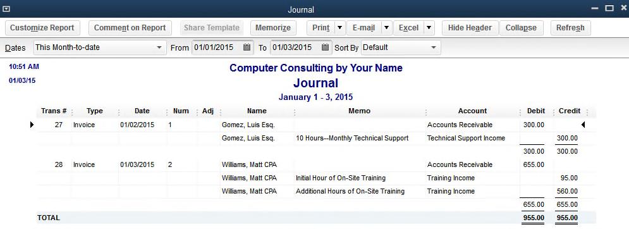Click Customize Report button

42,28
